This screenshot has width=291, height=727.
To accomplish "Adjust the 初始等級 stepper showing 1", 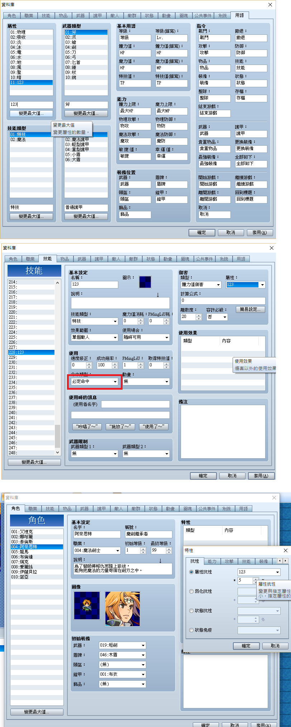I will [x=143, y=550].
